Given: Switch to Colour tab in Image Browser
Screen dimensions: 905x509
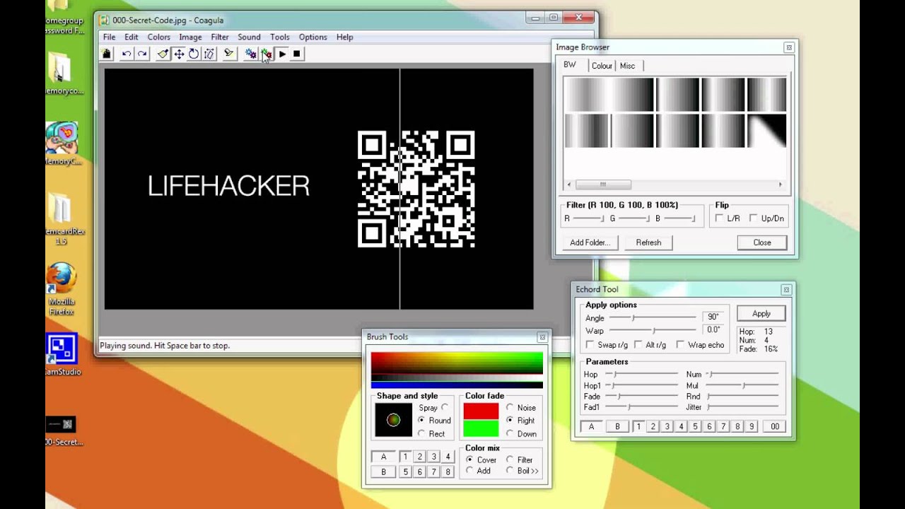Looking at the screenshot, I should 602,66.
